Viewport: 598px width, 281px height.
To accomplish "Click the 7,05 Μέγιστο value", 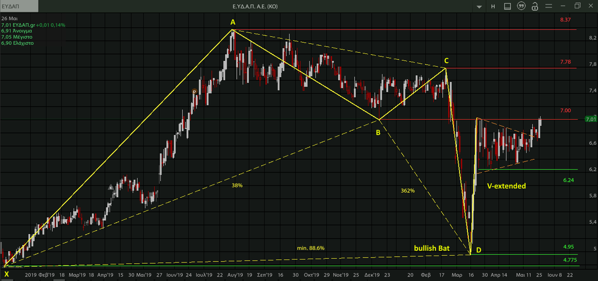I will click(16, 36).
